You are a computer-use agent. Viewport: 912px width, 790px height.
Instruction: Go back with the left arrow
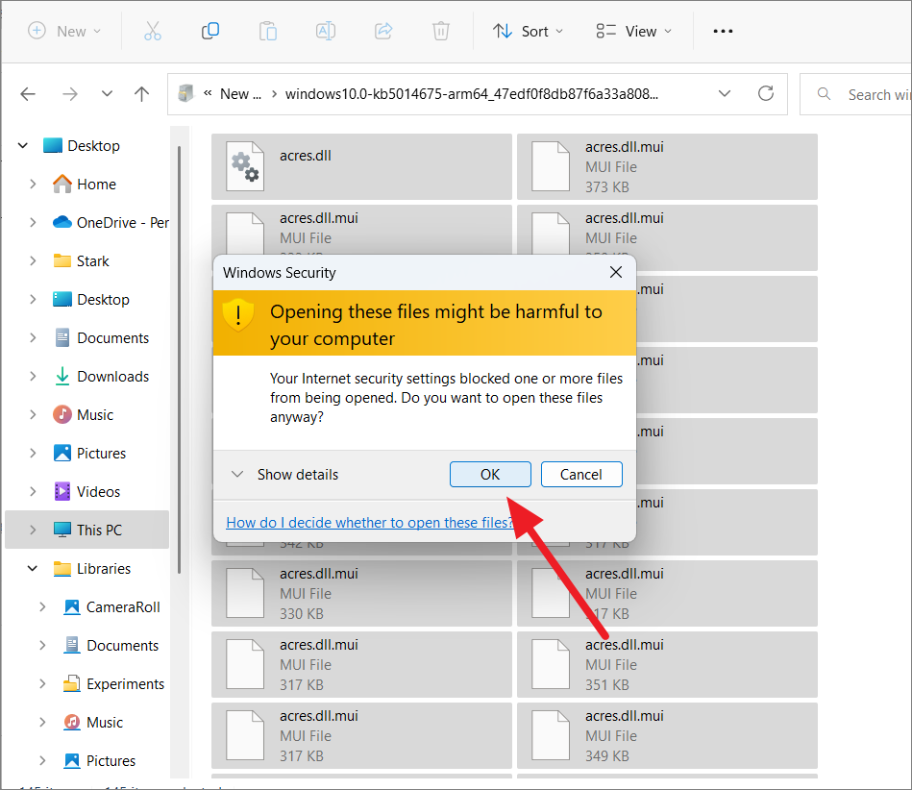(28, 93)
